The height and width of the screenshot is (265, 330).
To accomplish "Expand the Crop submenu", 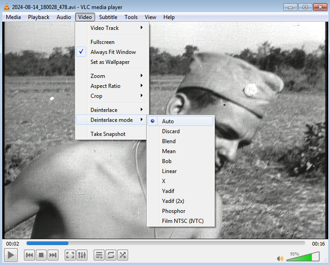I will pyautogui.click(x=112, y=96).
